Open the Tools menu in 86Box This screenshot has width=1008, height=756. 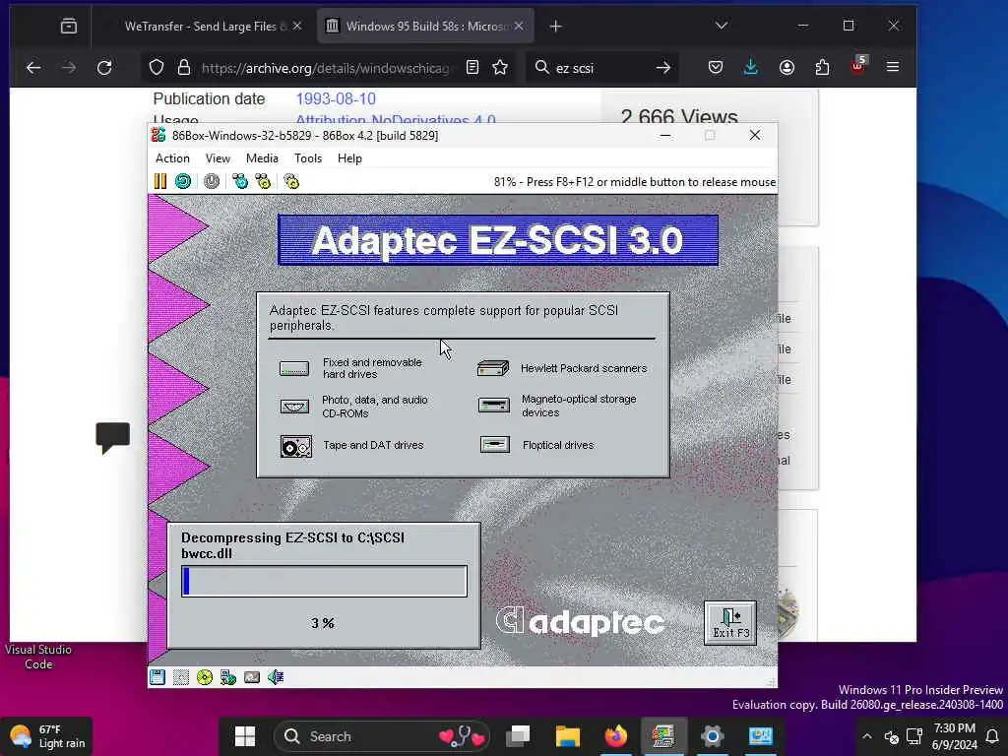308,158
